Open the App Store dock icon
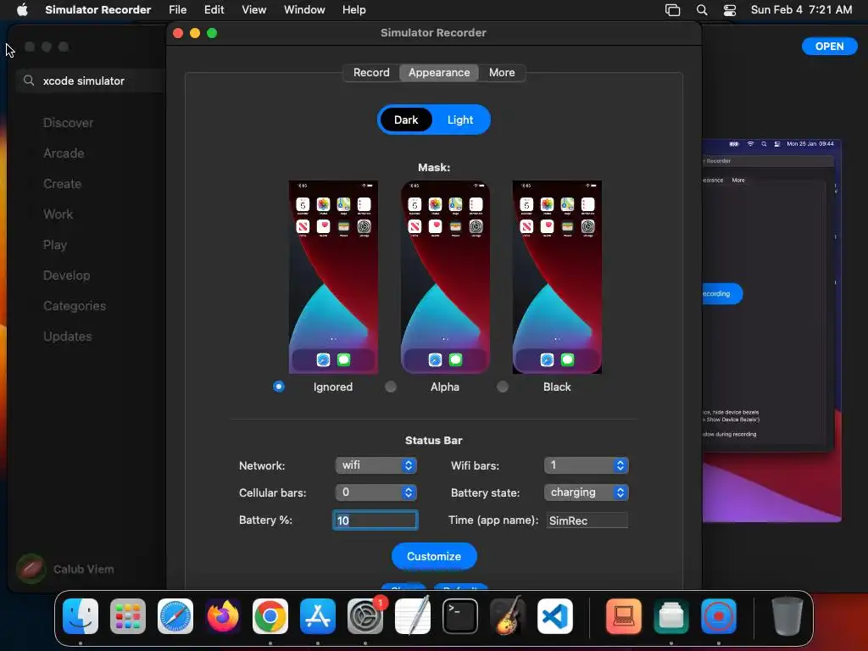This screenshot has width=868, height=651. point(318,616)
